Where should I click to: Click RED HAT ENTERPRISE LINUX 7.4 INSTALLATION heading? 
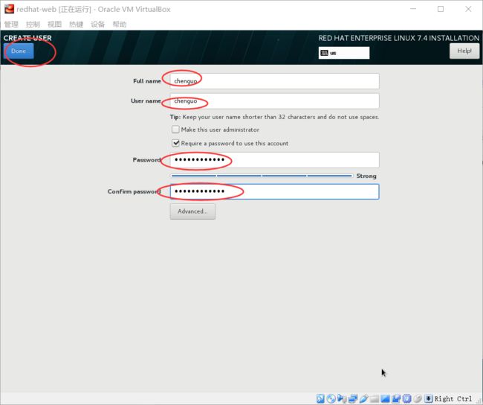398,38
